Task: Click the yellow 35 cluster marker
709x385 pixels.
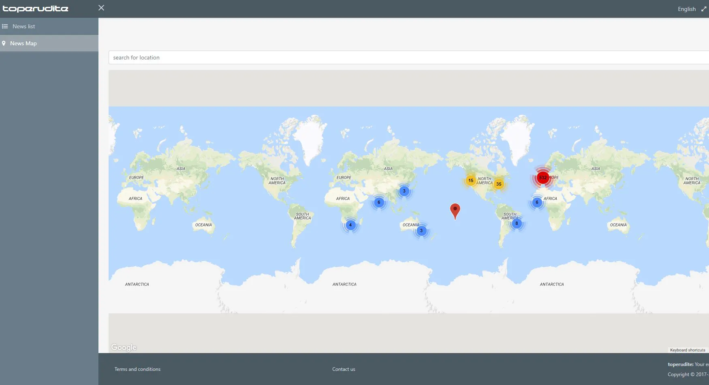Action: 499,184
